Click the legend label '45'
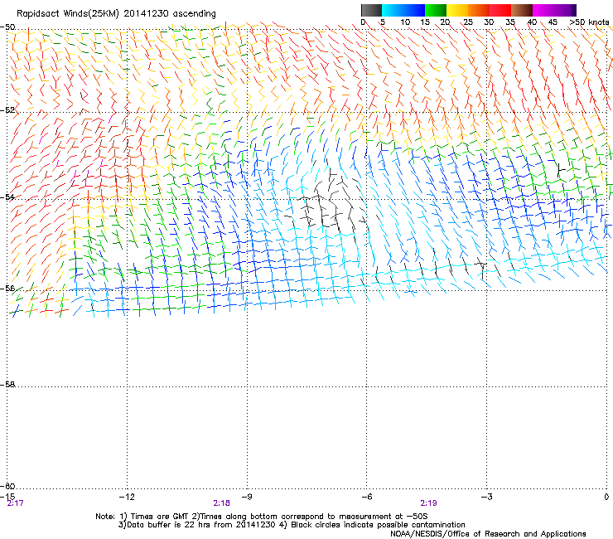This screenshot has height=539, width=613. [x=553, y=22]
